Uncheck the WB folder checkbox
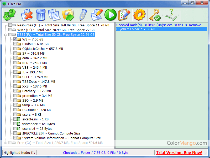Viewport: 210px width, 158px height. pos(15,39)
